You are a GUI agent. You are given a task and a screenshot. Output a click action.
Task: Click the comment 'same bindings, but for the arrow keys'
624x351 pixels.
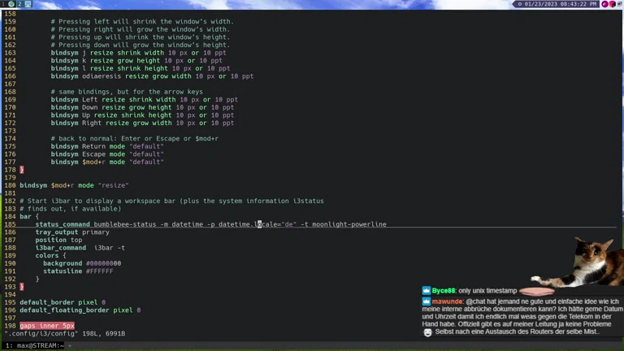click(x=127, y=92)
